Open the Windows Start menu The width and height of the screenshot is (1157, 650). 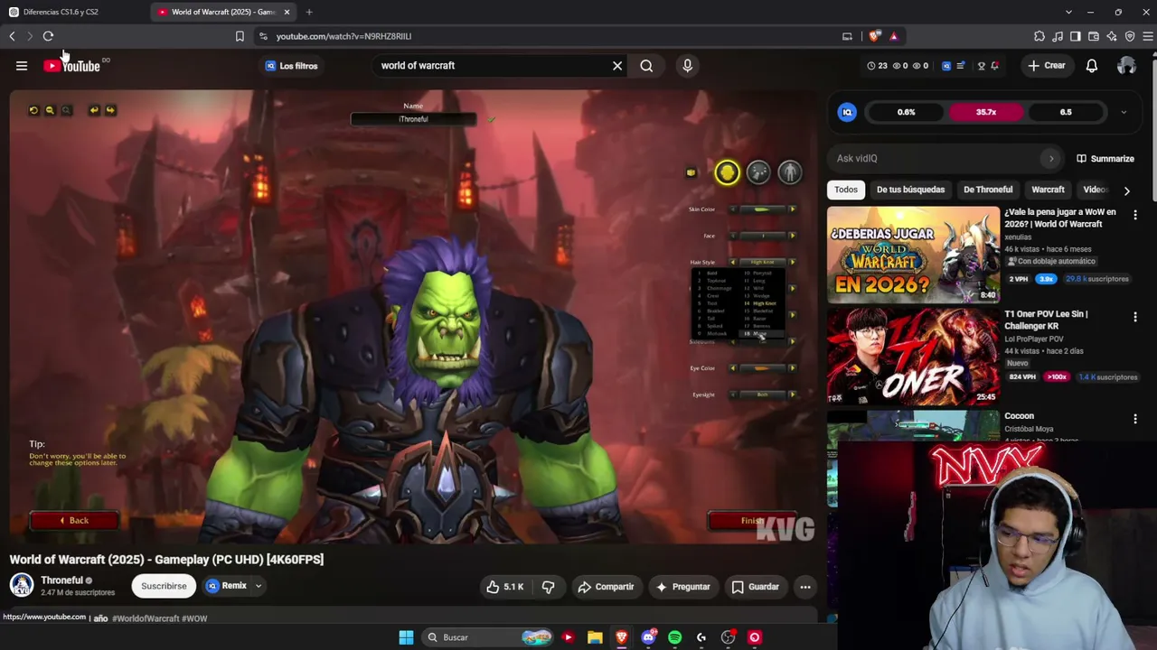pos(406,637)
